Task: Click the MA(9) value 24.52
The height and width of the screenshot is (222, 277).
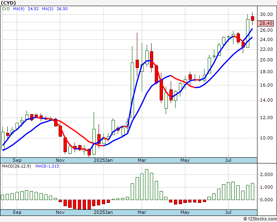Action: (x=33, y=9)
